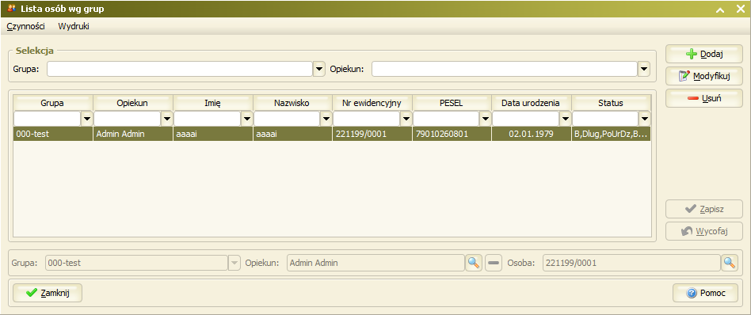Sort by the Status column header
The height and width of the screenshot is (315, 751).
611,102
